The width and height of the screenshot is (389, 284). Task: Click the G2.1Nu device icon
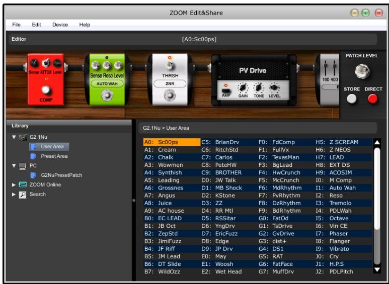(23, 137)
